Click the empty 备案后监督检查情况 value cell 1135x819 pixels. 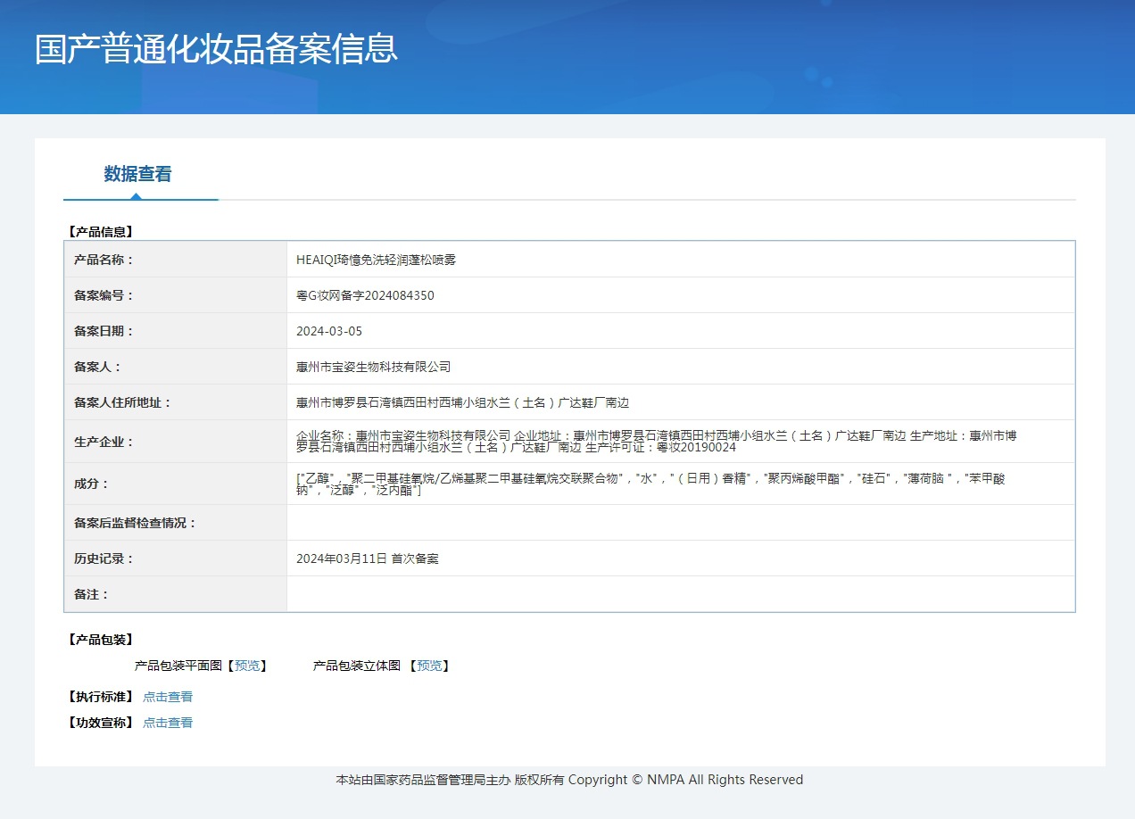pyautogui.click(x=680, y=523)
